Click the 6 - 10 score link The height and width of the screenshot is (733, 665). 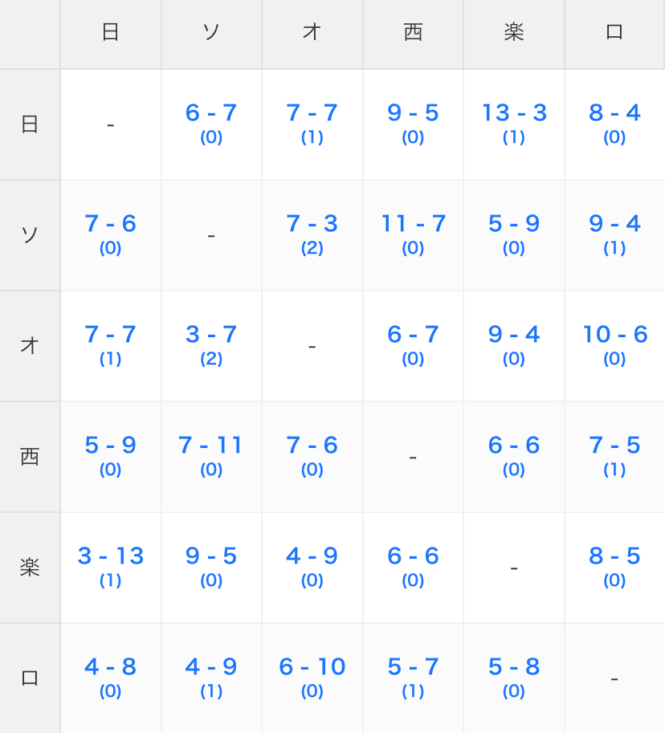pyautogui.click(x=312, y=667)
